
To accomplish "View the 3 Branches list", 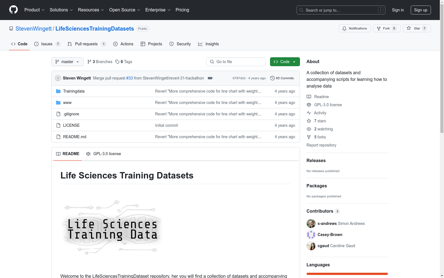I will point(100,62).
